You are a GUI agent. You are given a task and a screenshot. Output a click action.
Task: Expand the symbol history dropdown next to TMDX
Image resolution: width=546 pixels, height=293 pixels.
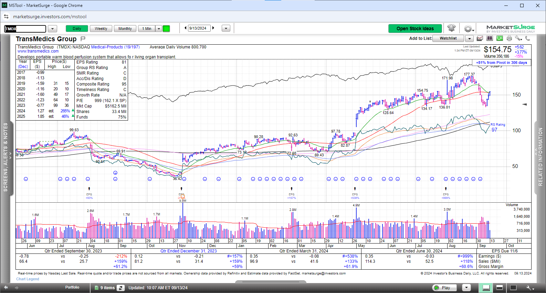52,29
